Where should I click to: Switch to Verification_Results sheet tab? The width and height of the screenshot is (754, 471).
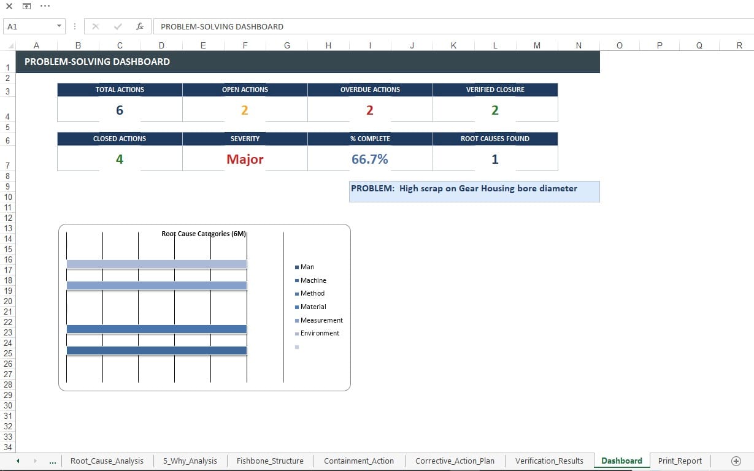[x=549, y=461]
